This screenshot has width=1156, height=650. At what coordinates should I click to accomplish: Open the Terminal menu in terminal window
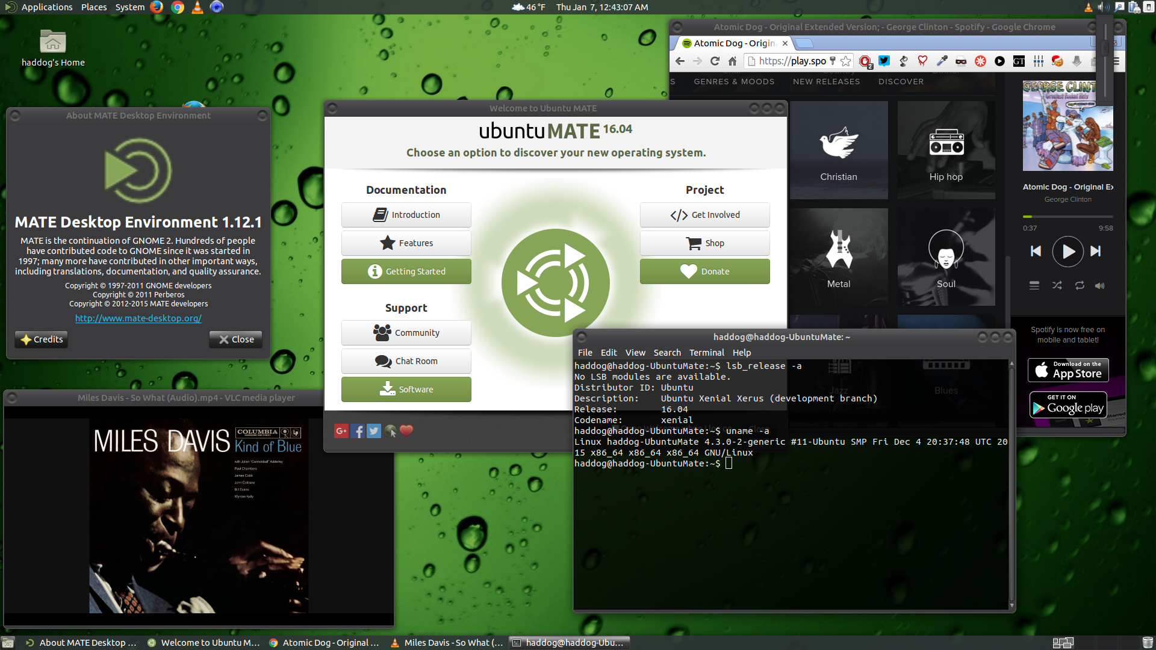tap(707, 353)
